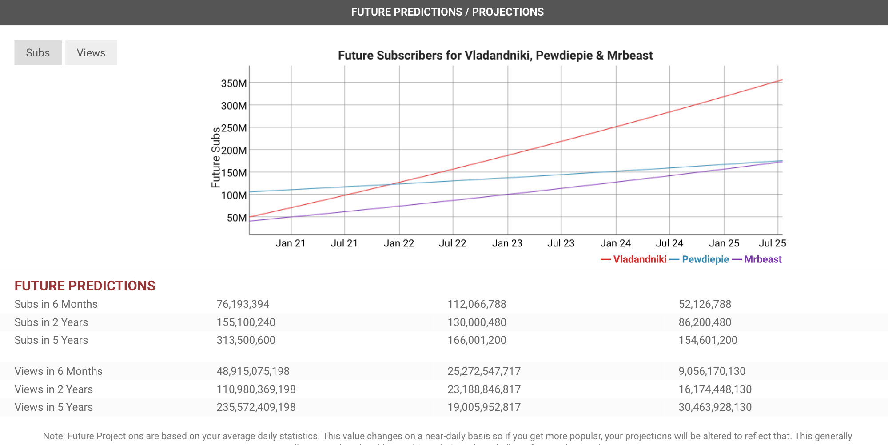Image resolution: width=888 pixels, height=445 pixels.
Task: Click the note about Future Projections
Action: coord(447,438)
